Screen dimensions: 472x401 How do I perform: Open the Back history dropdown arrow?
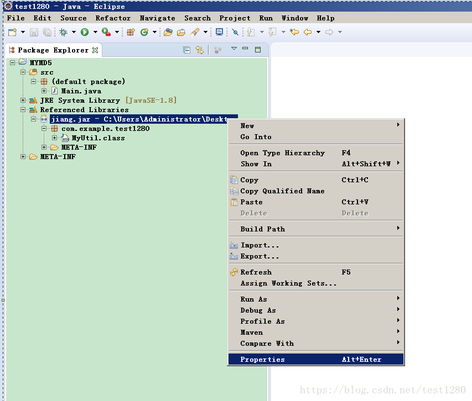point(318,32)
